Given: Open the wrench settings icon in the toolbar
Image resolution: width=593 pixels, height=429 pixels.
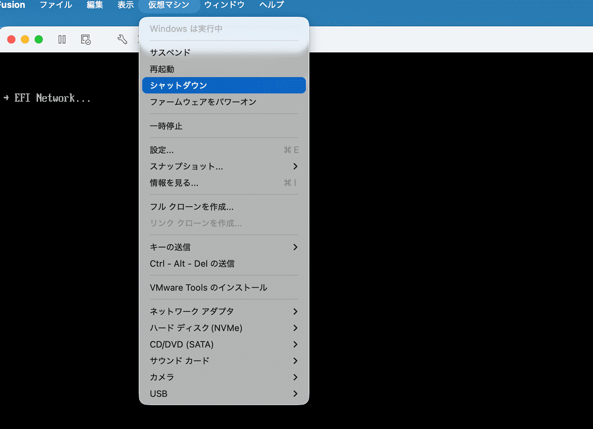Looking at the screenshot, I should (122, 40).
